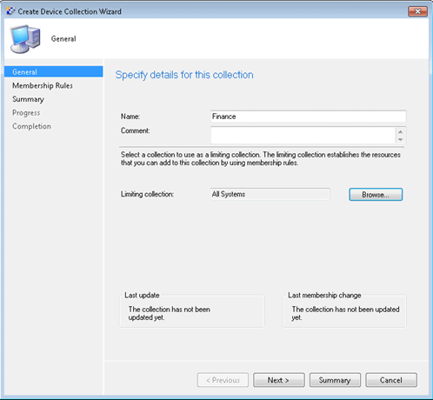Select Progress step in sidebar

[26, 113]
